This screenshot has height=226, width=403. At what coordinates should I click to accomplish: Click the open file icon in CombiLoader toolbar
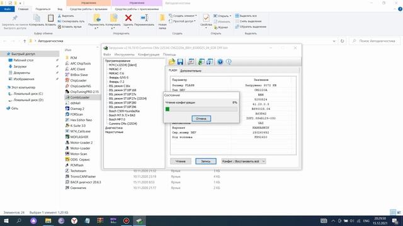pos(172,62)
